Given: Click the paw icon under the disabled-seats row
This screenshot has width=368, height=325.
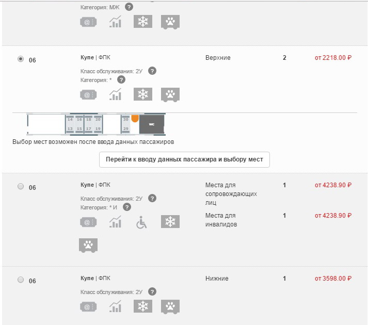Looking at the screenshot, I should pyautogui.click(x=88, y=245).
